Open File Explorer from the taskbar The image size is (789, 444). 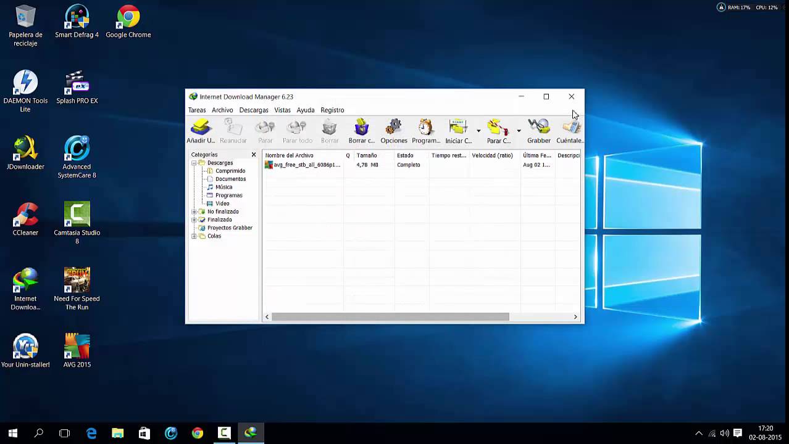[117, 433]
